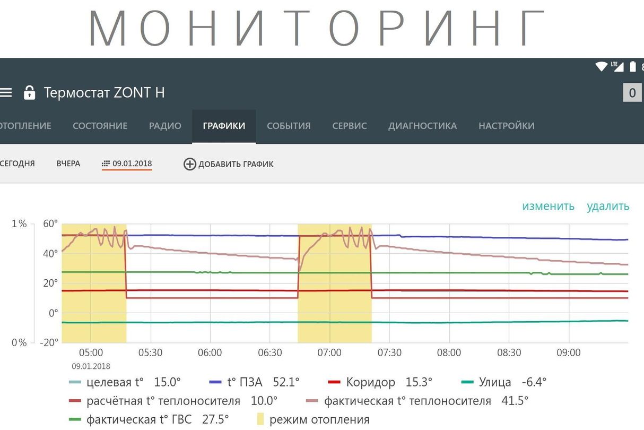
Task: Click the Термостат ZONT H title
Action: 104,93
